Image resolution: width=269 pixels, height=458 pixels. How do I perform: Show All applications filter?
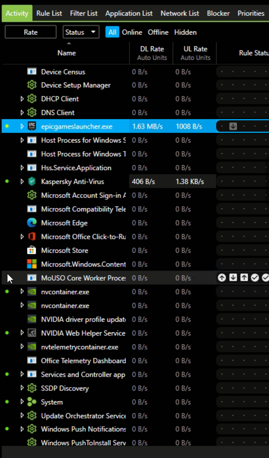coord(112,32)
